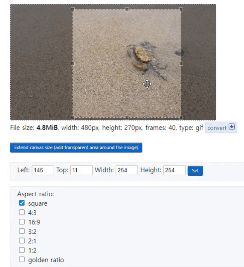Enable the 4:3 aspect ratio
Screen dimensions: 244x267
(22, 212)
